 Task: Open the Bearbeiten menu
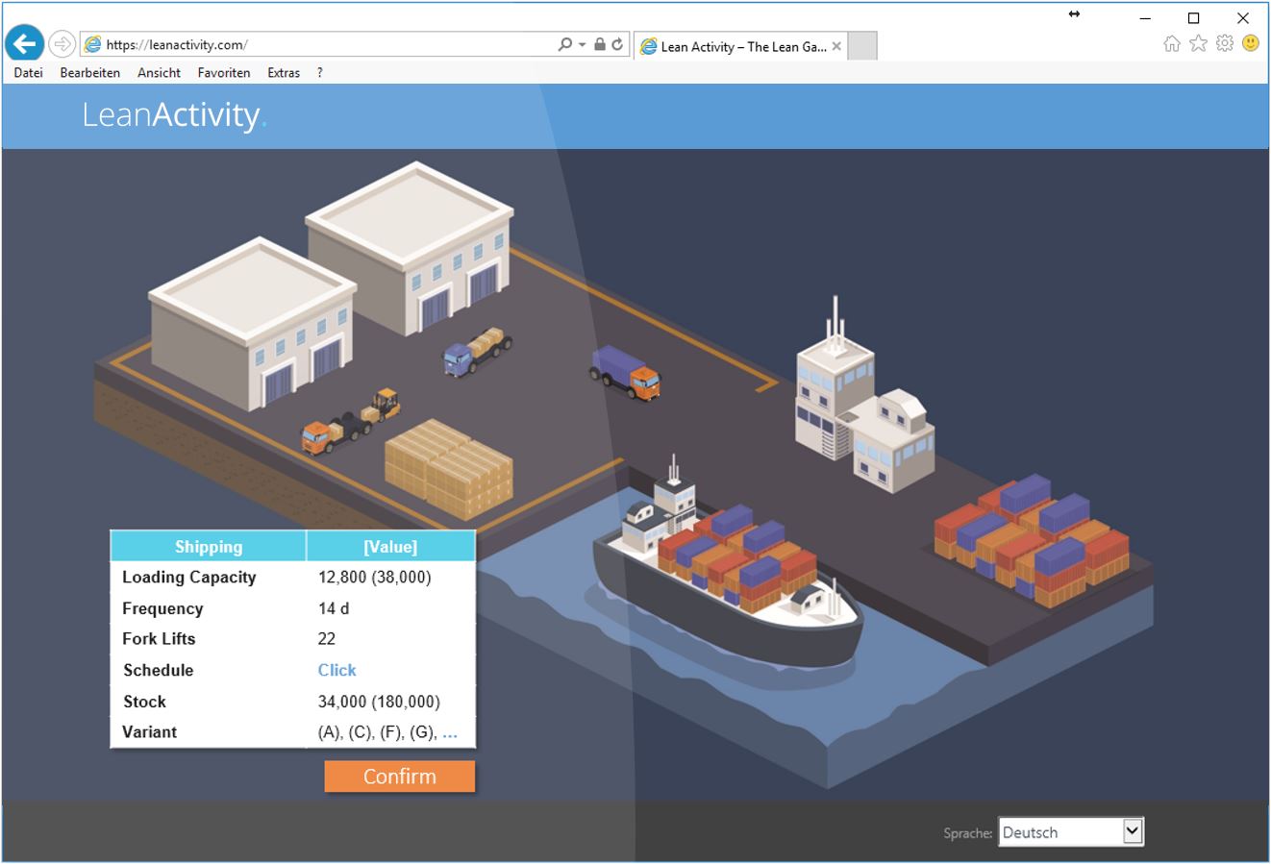(x=89, y=73)
